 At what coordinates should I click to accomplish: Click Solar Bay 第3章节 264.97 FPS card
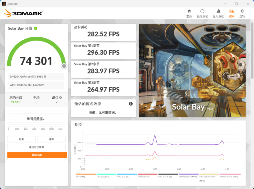click(x=103, y=88)
